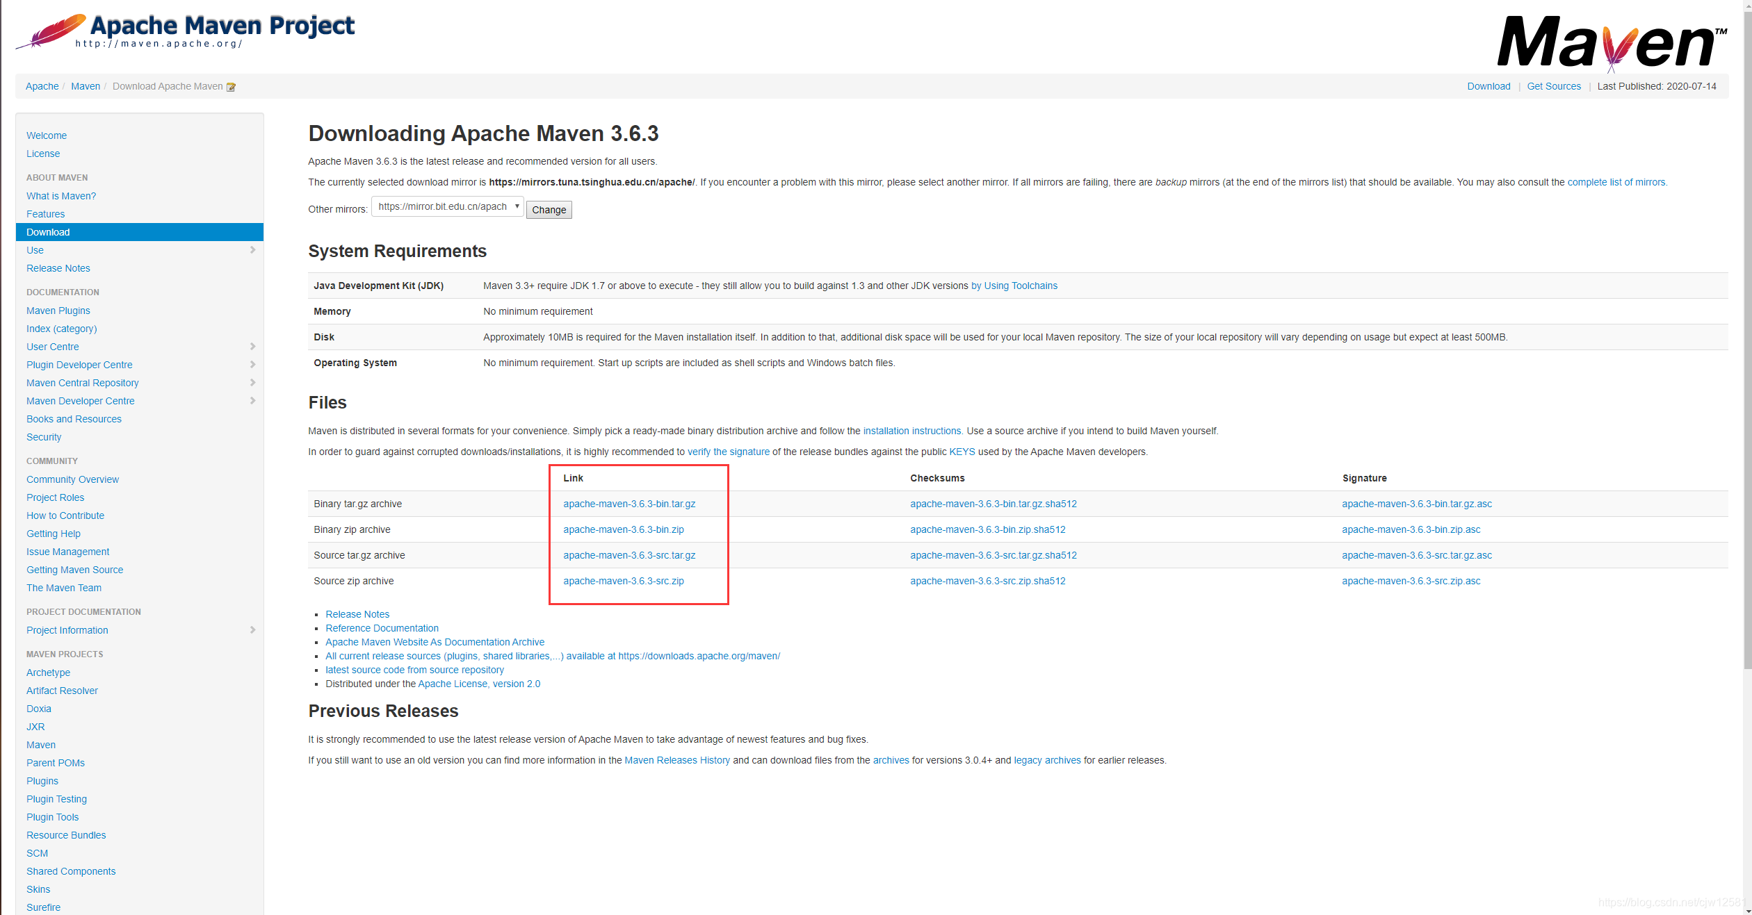Screen dimensions: 1752x915
Task: Open Project Roles sidebar link
Action: pos(56,497)
